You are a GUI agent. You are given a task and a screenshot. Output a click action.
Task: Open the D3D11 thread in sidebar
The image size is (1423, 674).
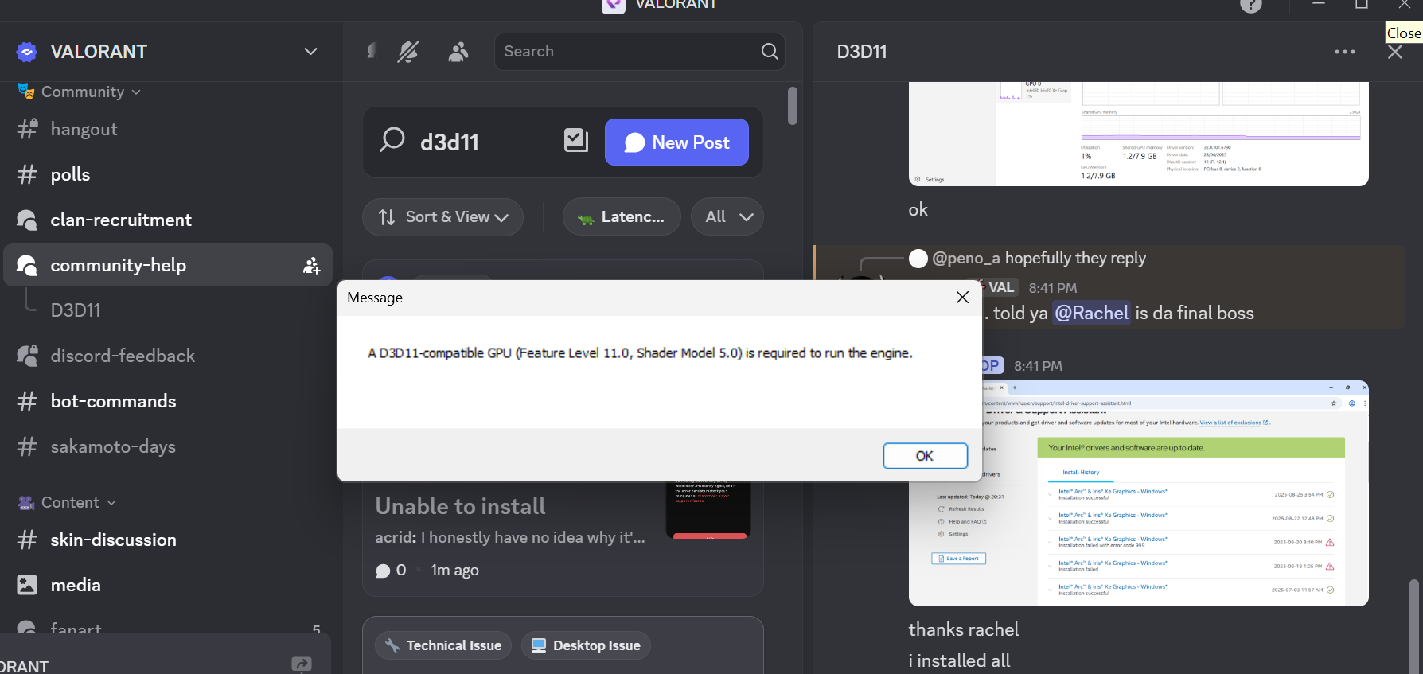76,310
